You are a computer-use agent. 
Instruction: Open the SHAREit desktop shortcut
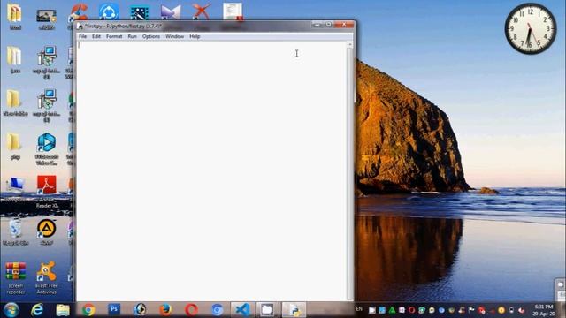(x=109, y=11)
